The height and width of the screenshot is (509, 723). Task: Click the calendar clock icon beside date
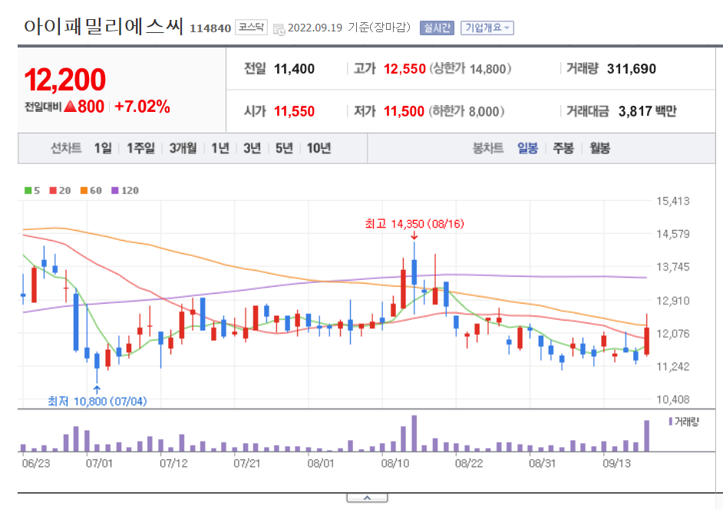click(279, 29)
